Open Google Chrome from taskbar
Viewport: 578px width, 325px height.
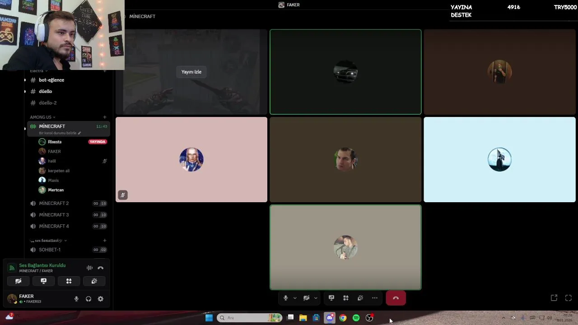pos(343,318)
